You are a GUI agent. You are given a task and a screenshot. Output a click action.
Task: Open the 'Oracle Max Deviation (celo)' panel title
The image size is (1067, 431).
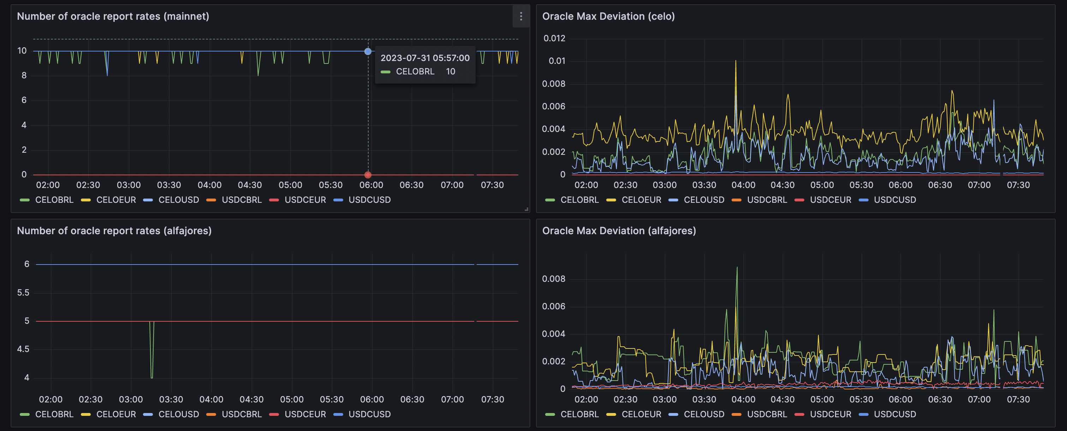[608, 16]
